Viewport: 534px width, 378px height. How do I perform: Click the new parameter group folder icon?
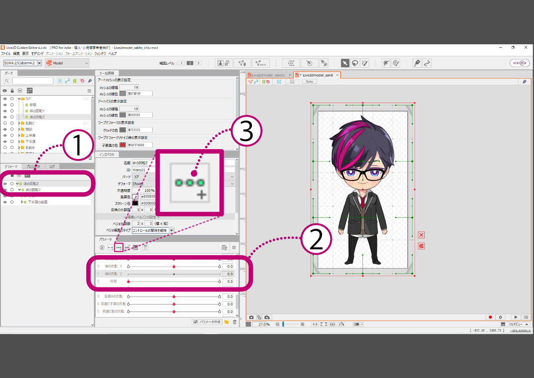pyautogui.click(x=226, y=322)
